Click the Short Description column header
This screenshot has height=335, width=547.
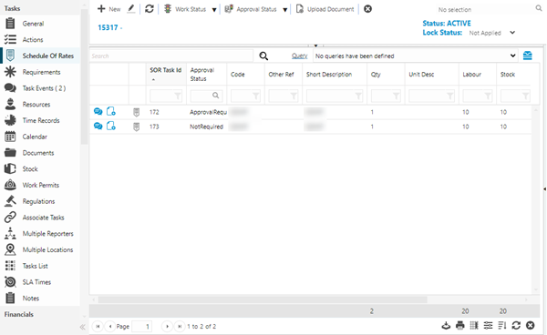(329, 74)
